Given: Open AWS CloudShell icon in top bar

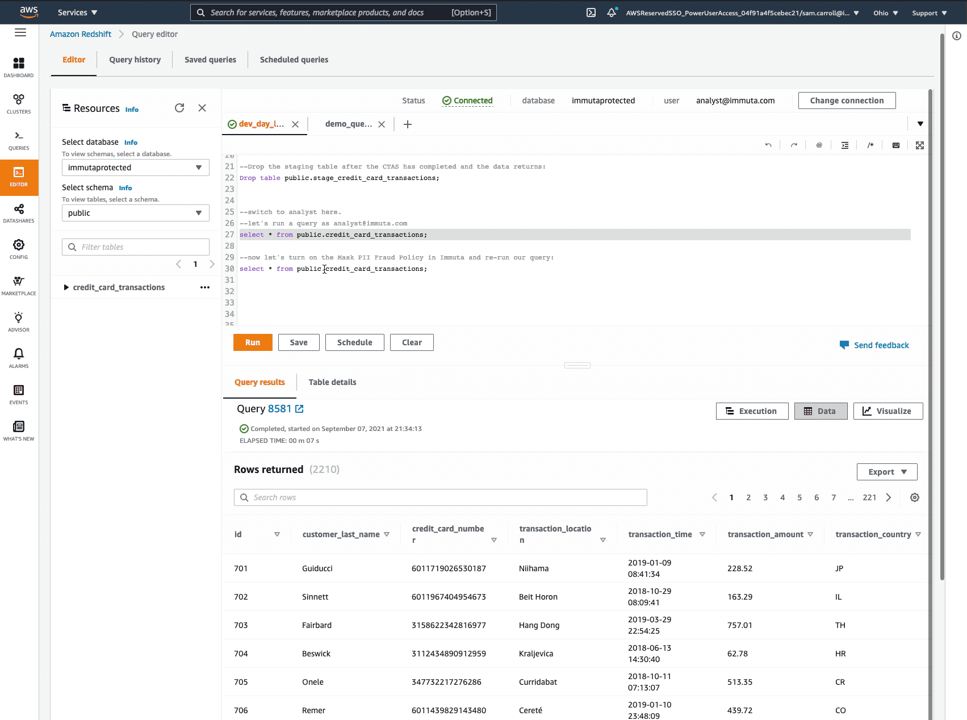Looking at the screenshot, I should pyautogui.click(x=591, y=12).
